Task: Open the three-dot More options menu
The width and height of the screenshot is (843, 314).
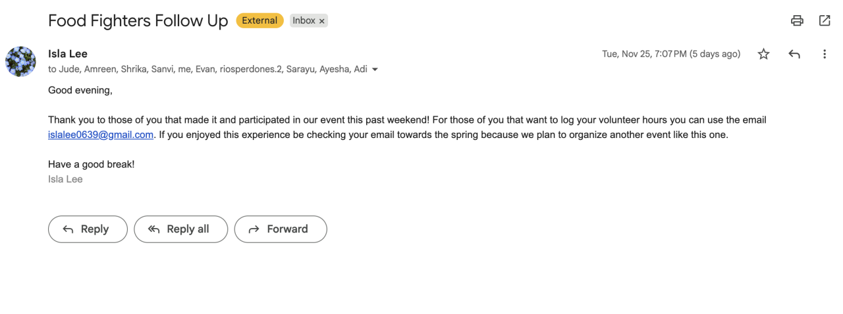Action: [x=825, y=54]
